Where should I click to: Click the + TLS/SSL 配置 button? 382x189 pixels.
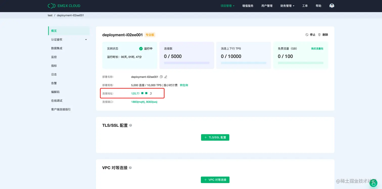(x=215, y=137)
